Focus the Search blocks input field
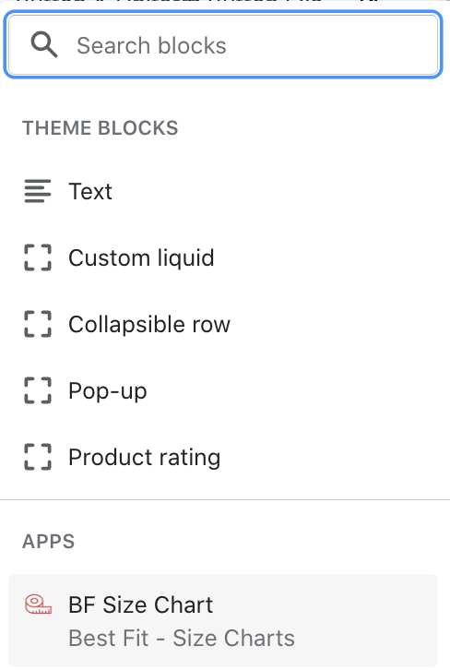Screen dimensions: 450x670 pos(223,45)
